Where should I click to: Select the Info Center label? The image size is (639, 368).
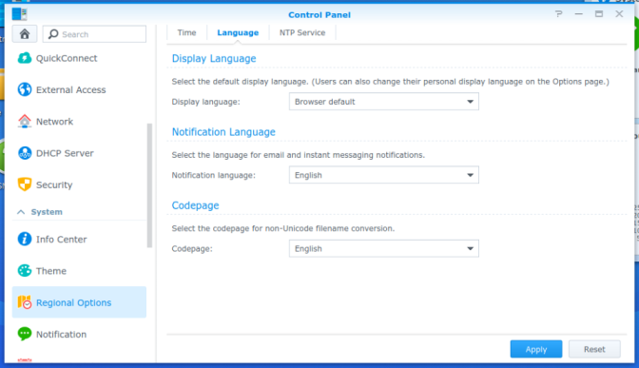point(61,240)
